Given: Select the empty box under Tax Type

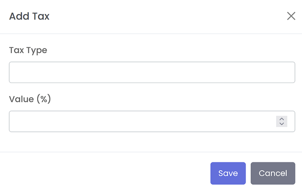Looking at the screenshot, I should pos(152,72).
